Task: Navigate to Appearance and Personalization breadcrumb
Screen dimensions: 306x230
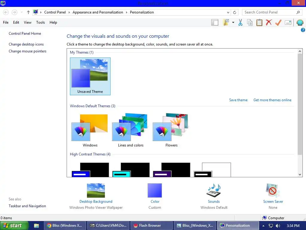Action: [98, 12]
